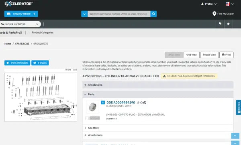Toggle Show All Hotspots
241x145 pixels.
17,63
